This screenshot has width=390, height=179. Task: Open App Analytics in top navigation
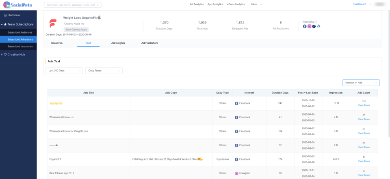point(215,4)
